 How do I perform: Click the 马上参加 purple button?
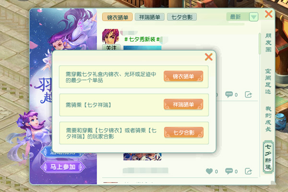tap(62, 167)
